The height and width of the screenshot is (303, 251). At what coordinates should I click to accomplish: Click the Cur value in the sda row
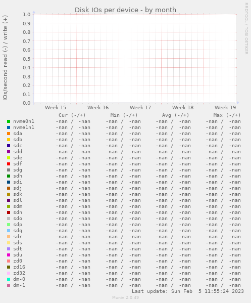73,134
